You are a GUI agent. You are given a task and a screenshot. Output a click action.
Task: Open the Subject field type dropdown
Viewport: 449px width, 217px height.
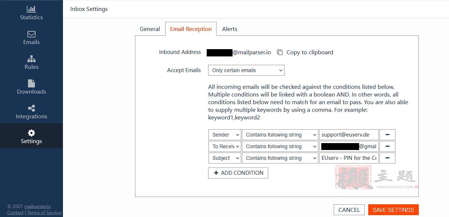[x=225, y=158]
